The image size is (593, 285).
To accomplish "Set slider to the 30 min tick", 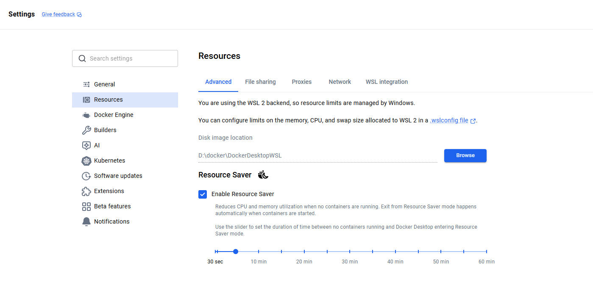I will (x=350, y=252).
